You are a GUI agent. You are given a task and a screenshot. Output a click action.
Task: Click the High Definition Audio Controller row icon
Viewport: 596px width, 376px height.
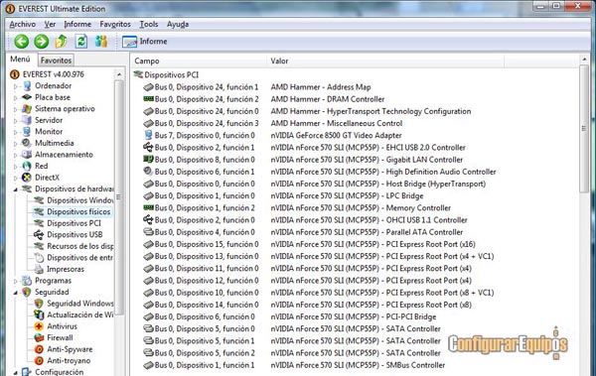click(x=148, y=172)
